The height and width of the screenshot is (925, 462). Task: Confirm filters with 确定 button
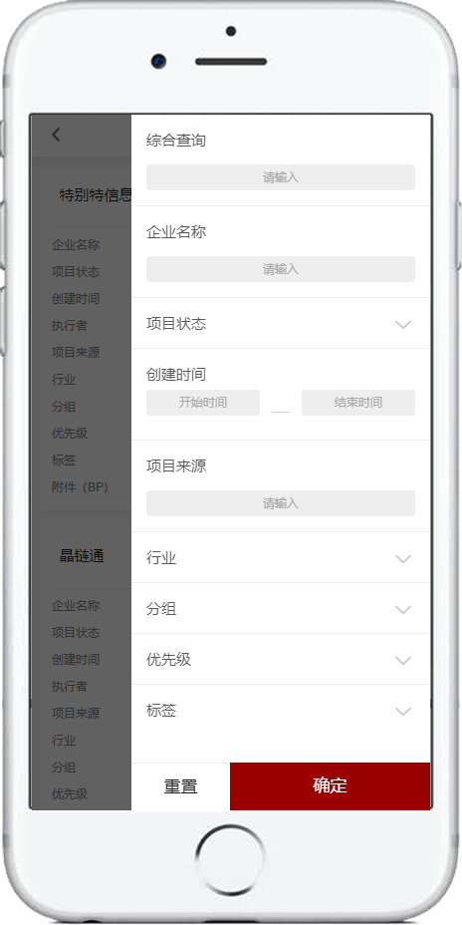(x=330, y=786)
